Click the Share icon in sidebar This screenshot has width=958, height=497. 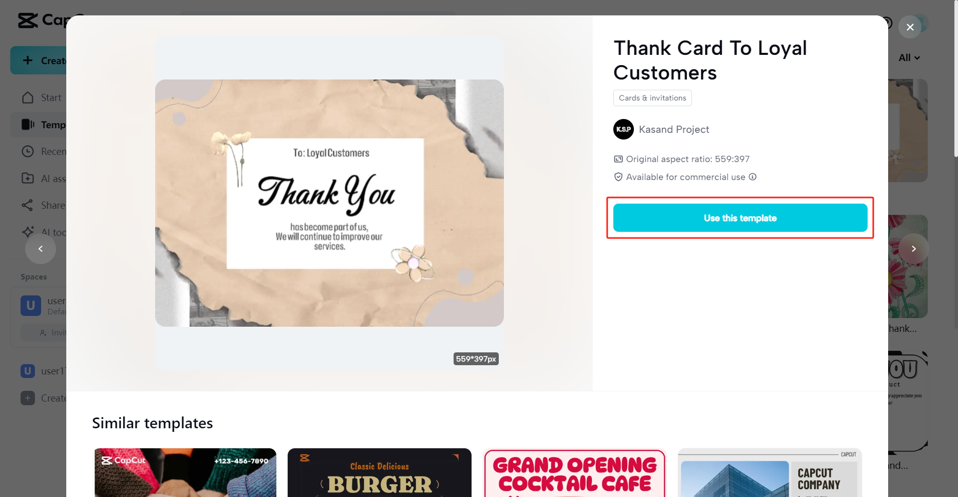(28, 205)
